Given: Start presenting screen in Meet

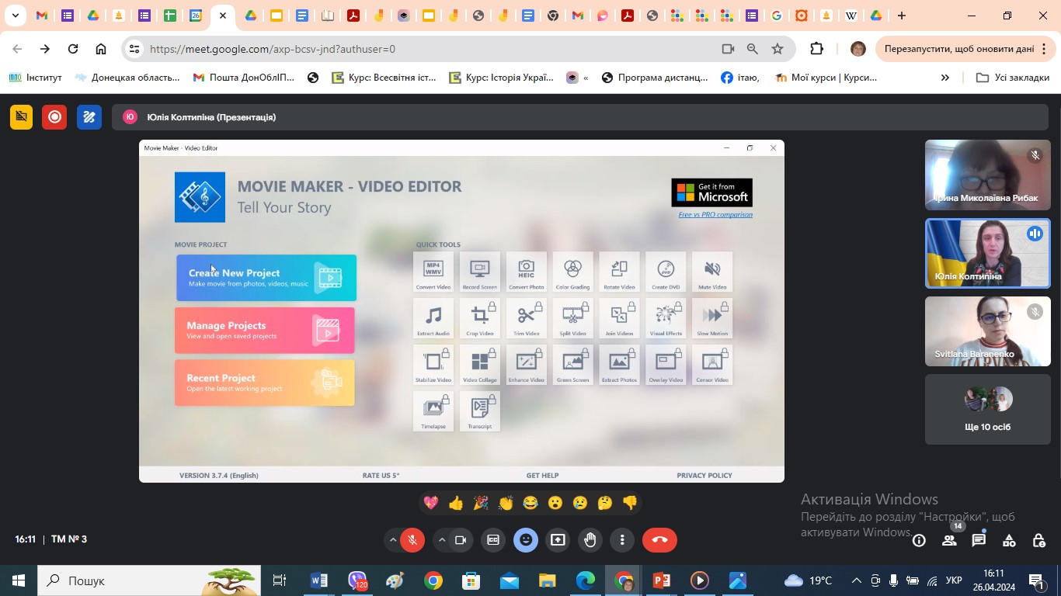Looking at the screenshot, I should click(x=558, y=540).
